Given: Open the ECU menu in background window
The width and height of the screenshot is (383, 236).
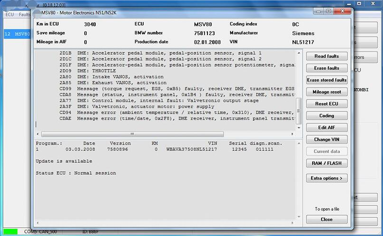Looking at the screenshot, I should coord(10,15).
